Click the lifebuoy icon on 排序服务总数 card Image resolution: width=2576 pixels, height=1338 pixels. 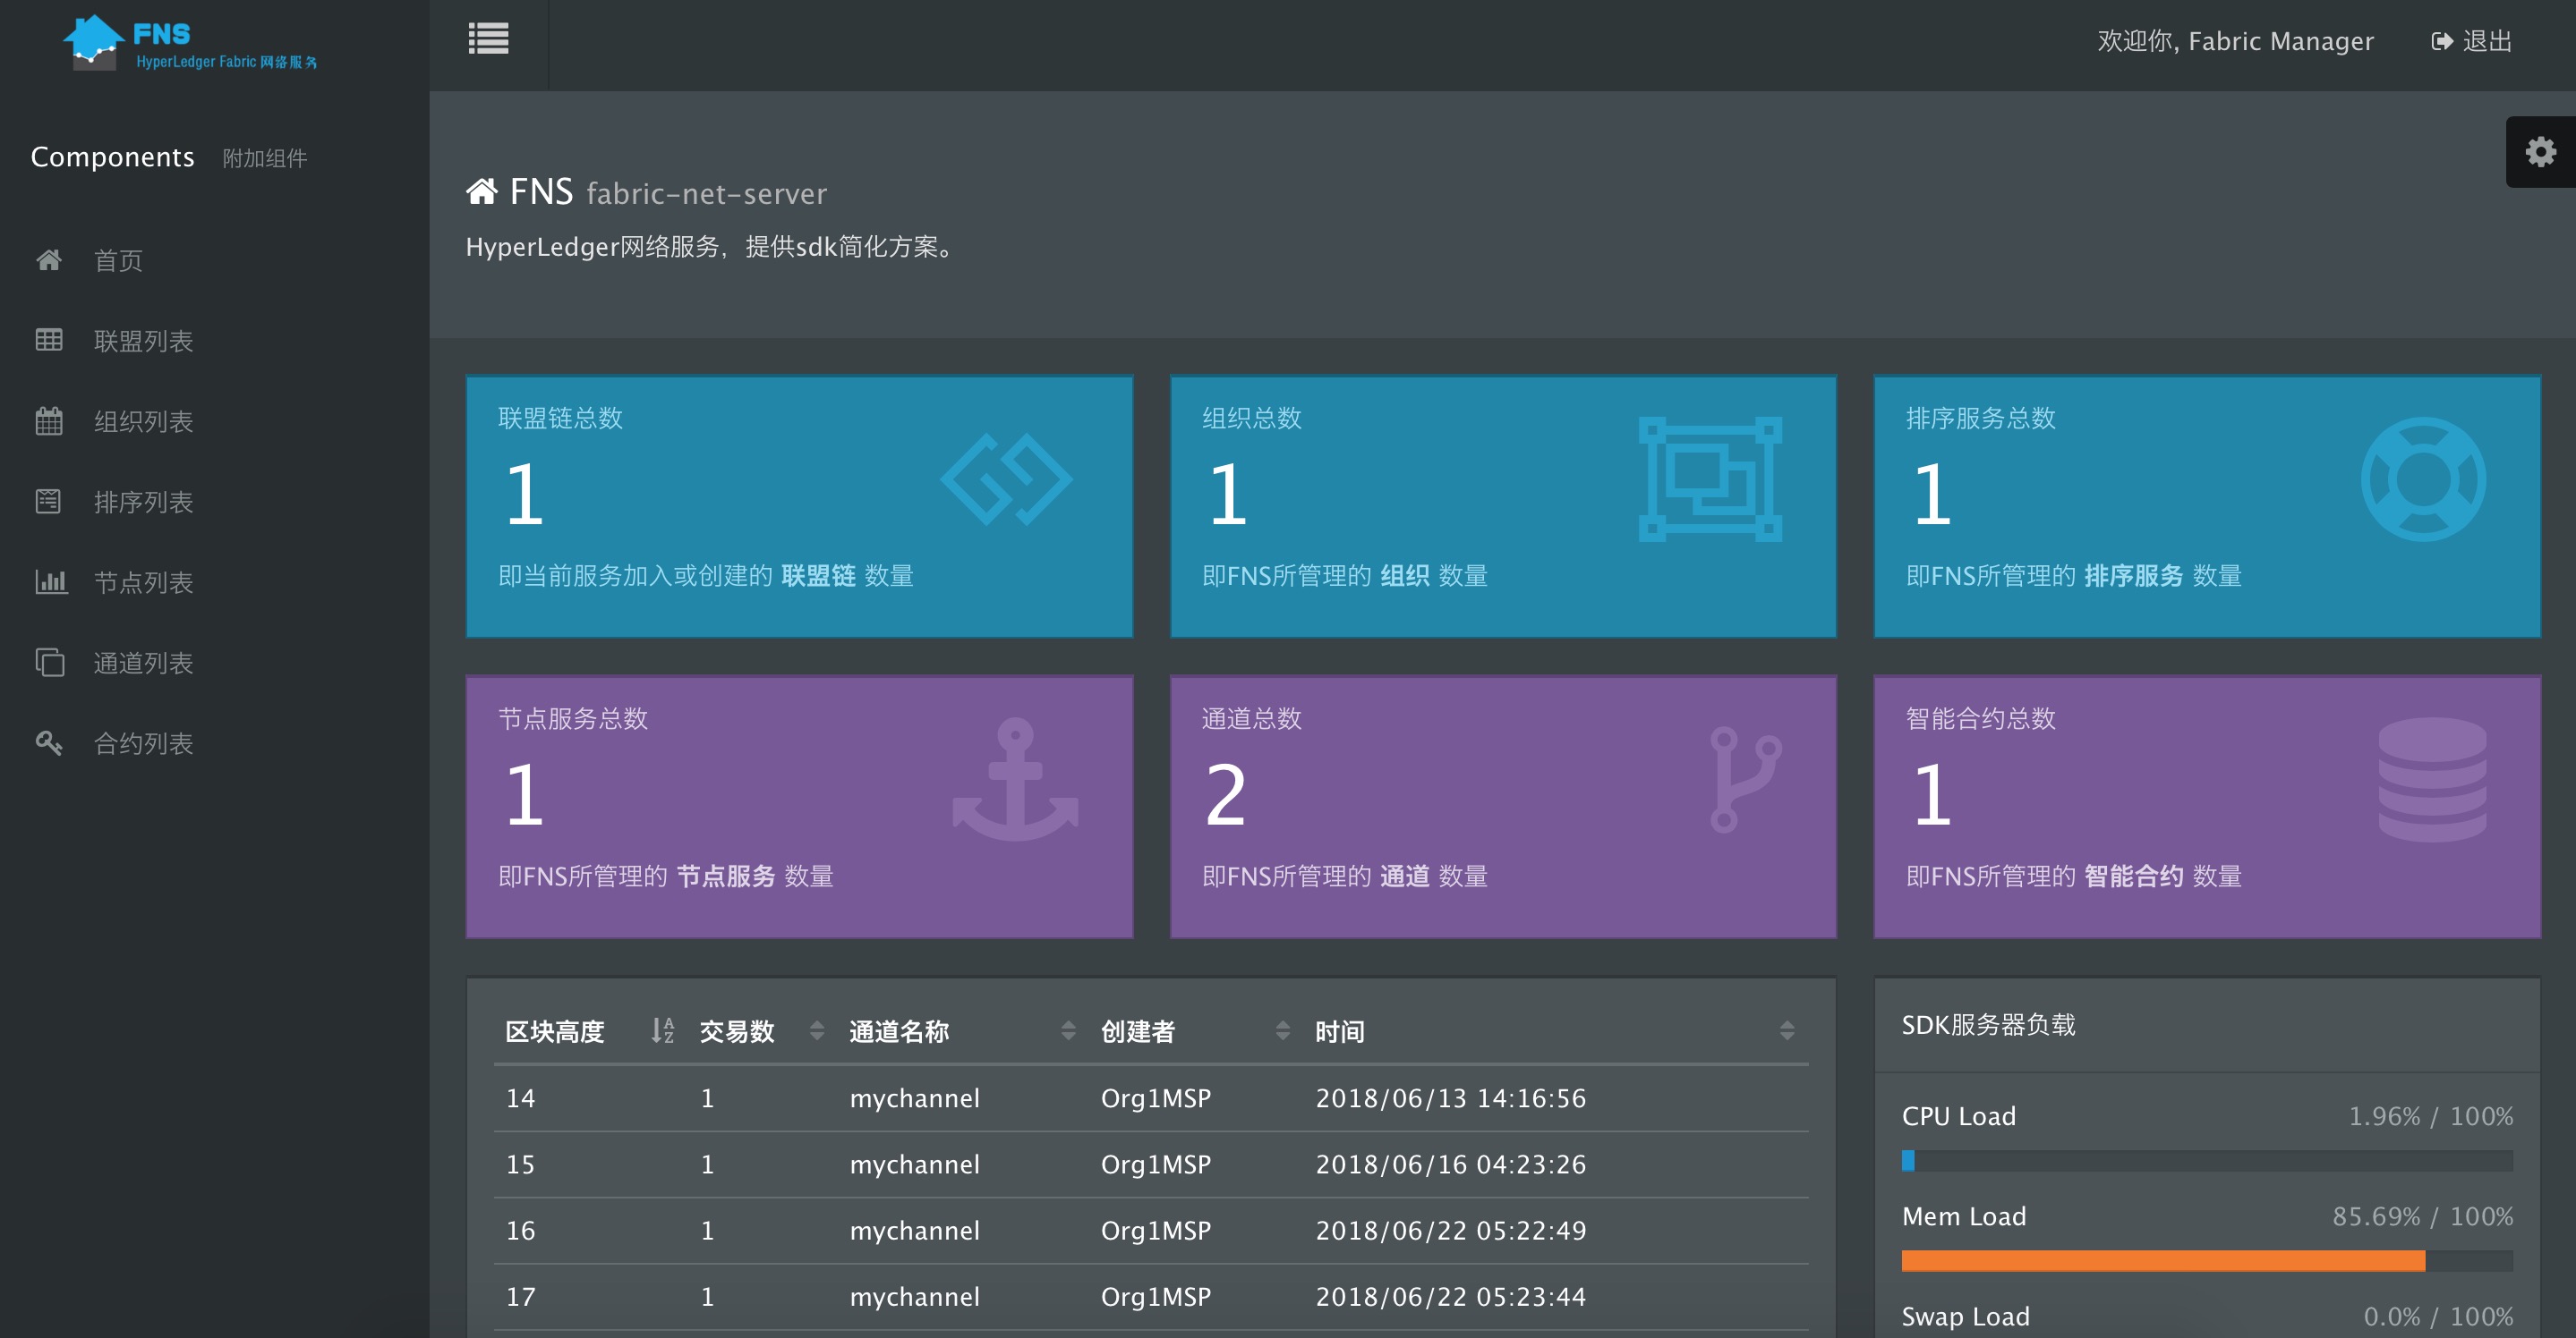point(2422,479)
